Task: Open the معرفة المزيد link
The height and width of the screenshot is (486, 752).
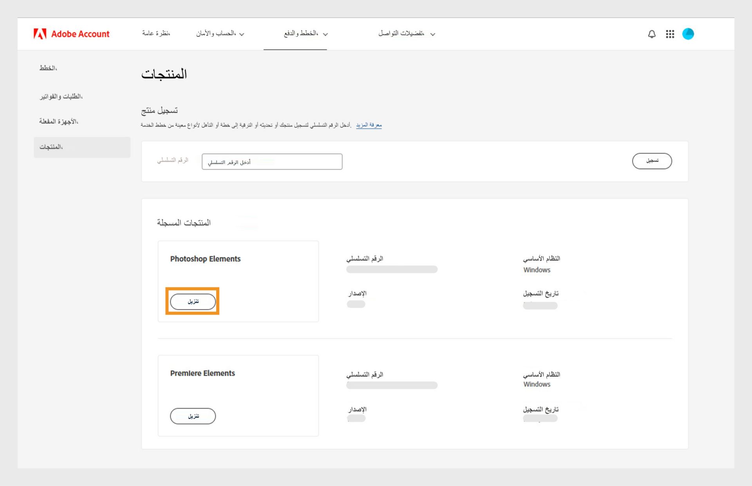Action: [x=369, y=125]
